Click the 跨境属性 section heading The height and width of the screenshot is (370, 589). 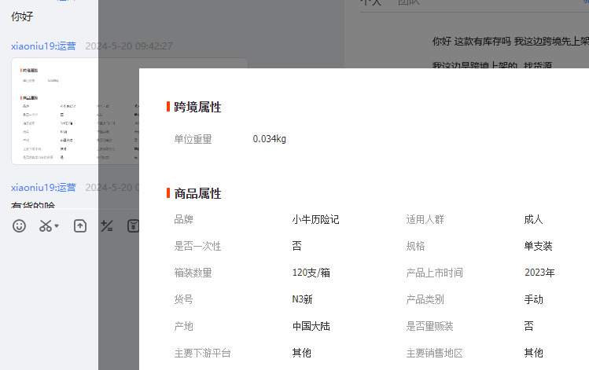(197, 107)
